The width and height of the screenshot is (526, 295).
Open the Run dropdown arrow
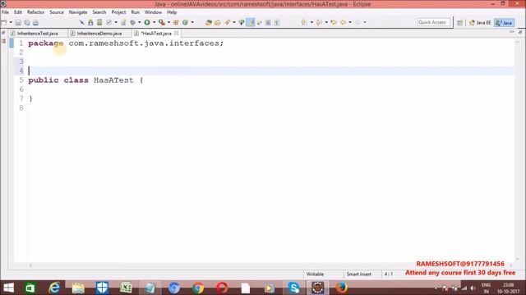154,22
